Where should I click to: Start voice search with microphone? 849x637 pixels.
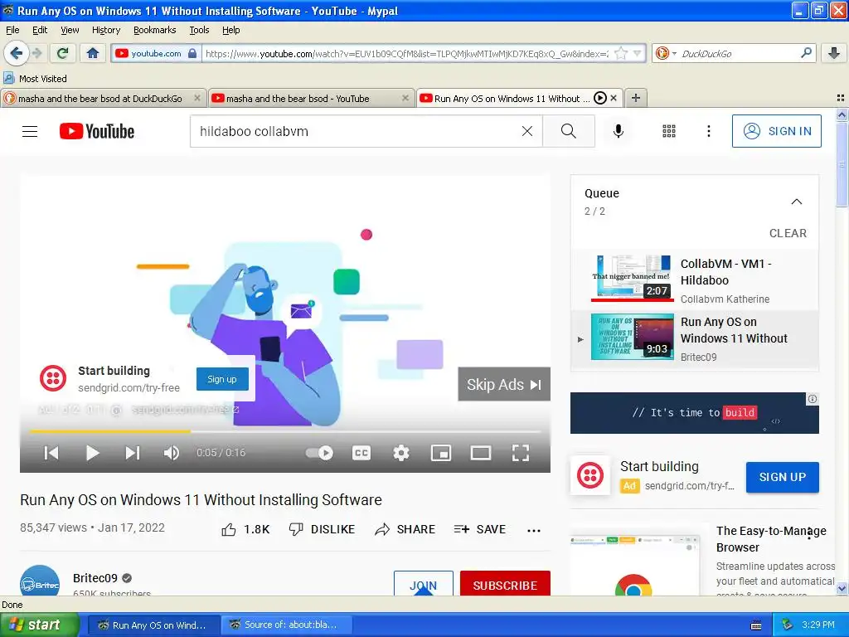(618, 131)
